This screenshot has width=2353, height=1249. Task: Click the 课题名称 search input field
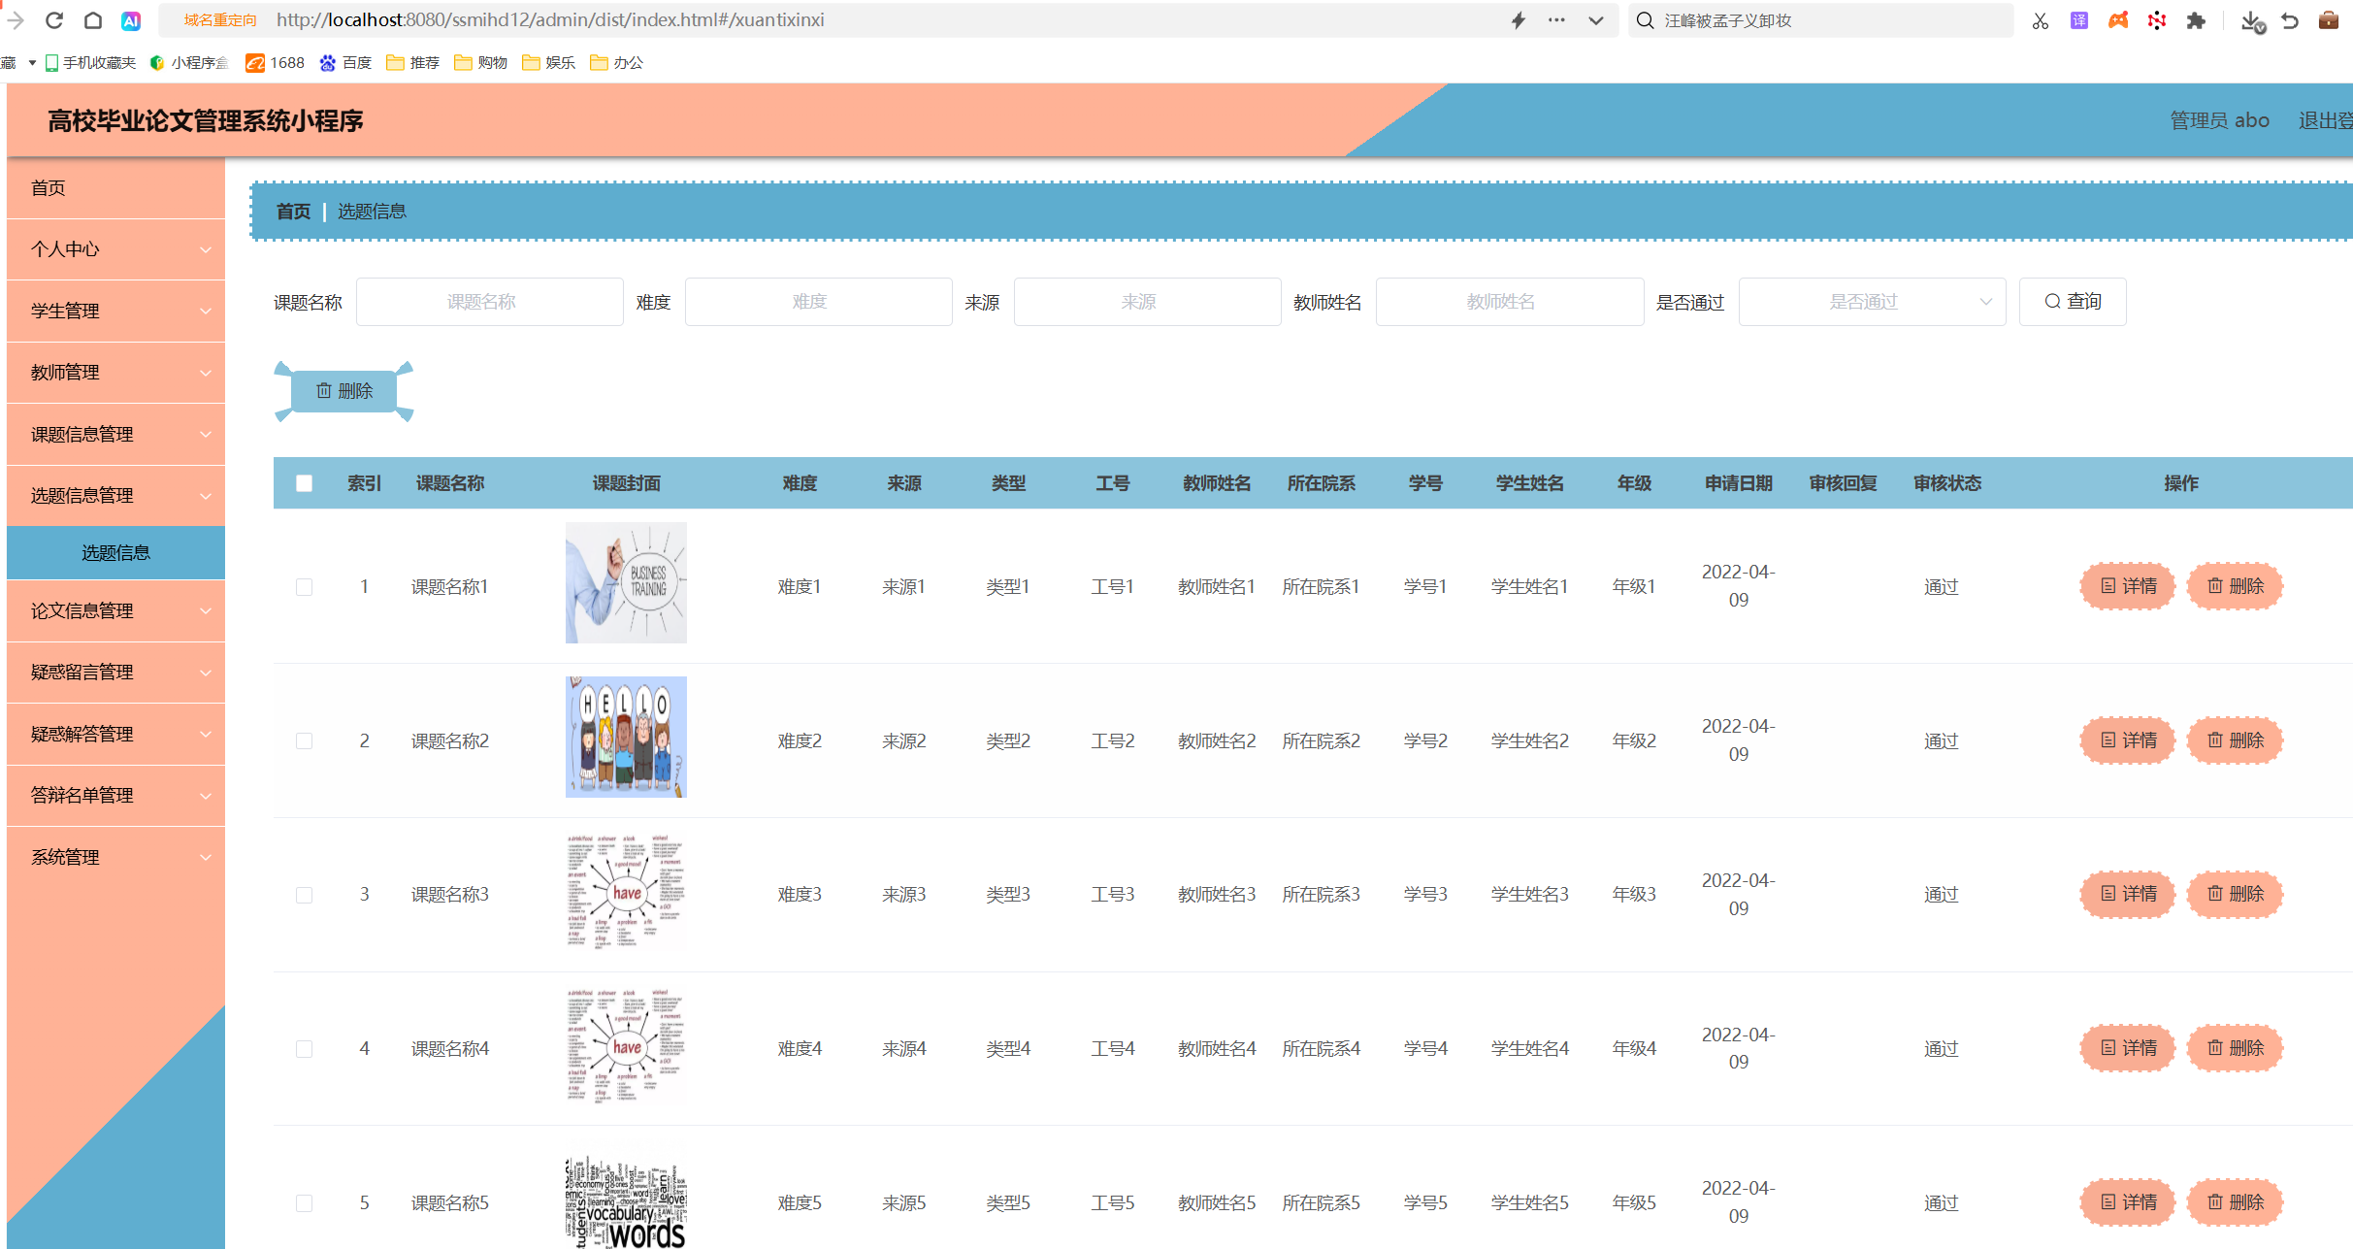click(489, 301)
